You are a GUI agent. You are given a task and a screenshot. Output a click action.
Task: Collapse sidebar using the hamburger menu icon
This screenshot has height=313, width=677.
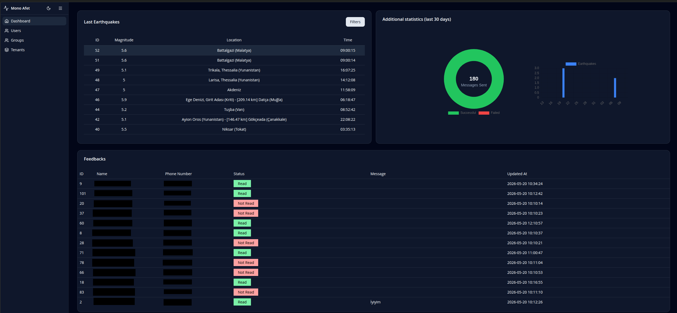click(60, 8)
